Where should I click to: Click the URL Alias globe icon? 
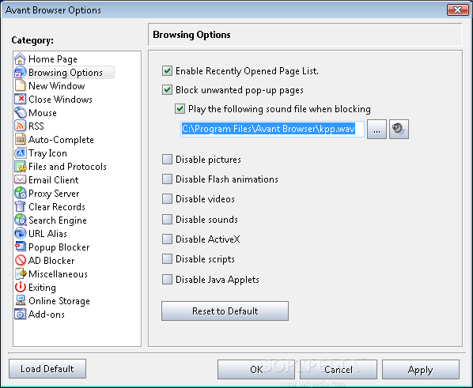(21, 233)
